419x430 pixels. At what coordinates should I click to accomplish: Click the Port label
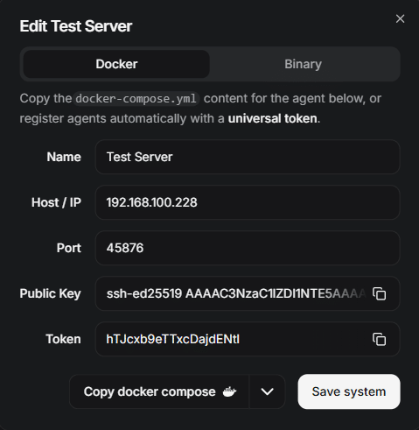(x=69, y=248)
